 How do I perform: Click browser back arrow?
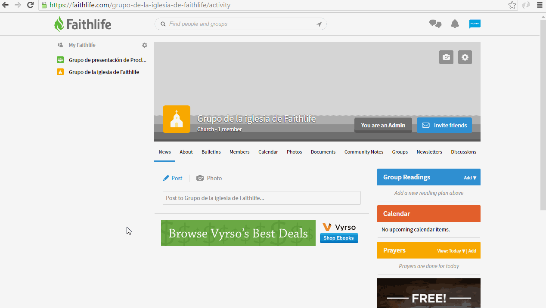tap(6, 5)
